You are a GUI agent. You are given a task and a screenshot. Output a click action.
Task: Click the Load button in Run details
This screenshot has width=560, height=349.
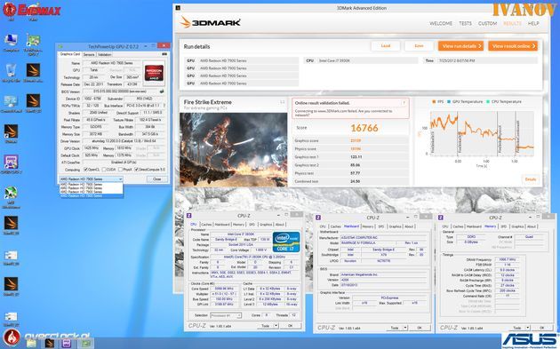click(x=386, y=46)
